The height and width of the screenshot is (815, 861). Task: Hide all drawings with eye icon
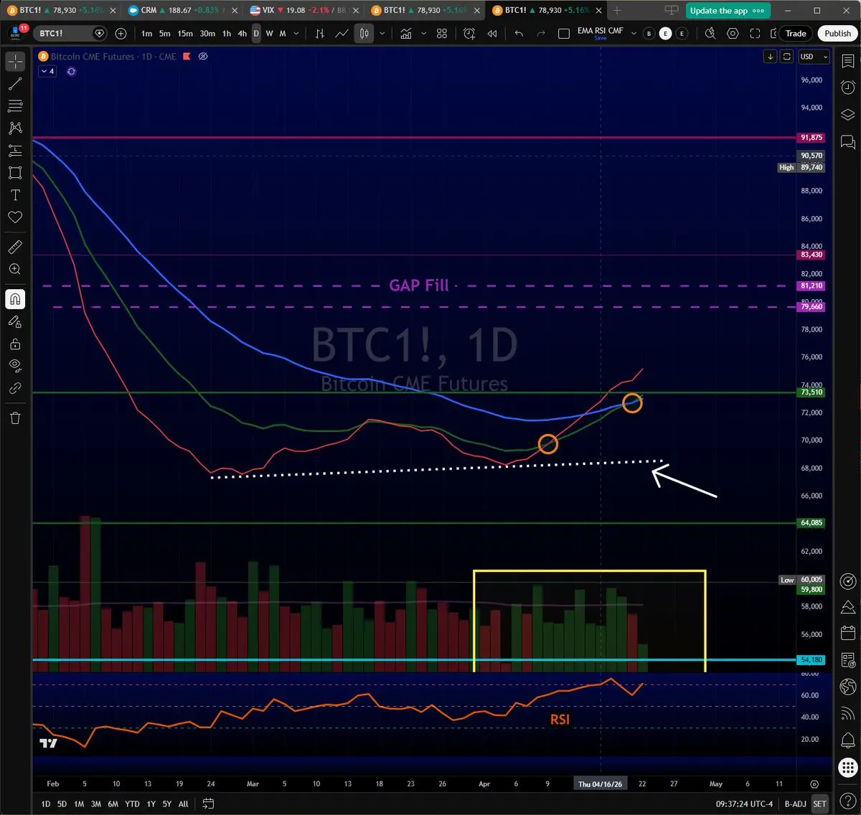(x=15, y=366)
